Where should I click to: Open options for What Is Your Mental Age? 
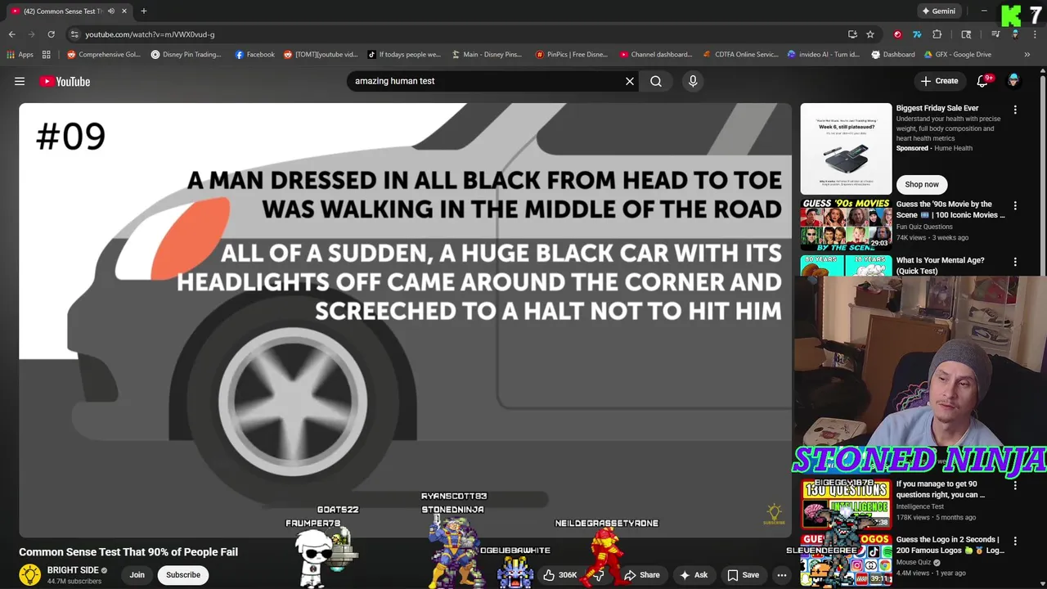tap(1015, 262)
